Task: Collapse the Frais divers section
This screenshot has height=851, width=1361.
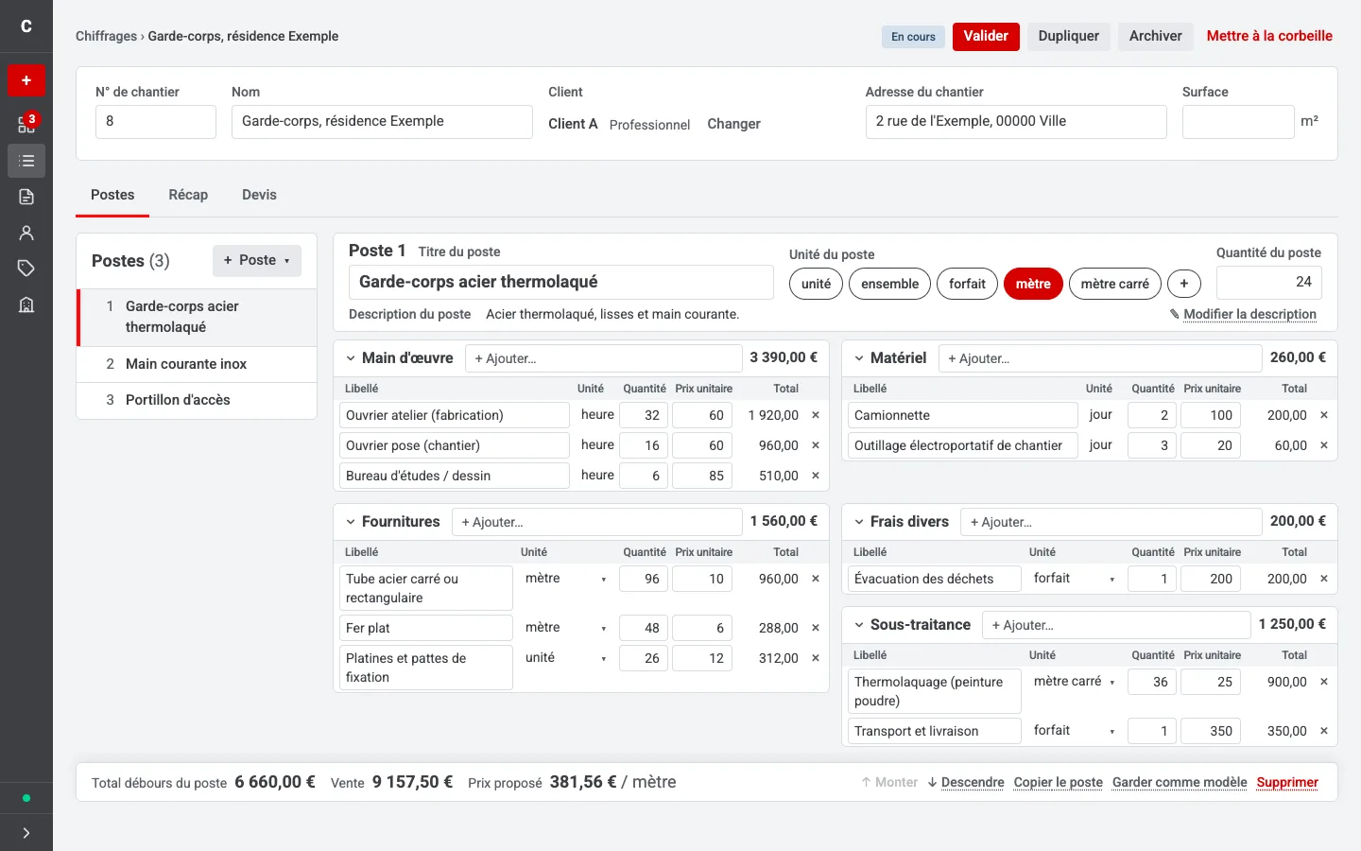Action: [859, 522]
